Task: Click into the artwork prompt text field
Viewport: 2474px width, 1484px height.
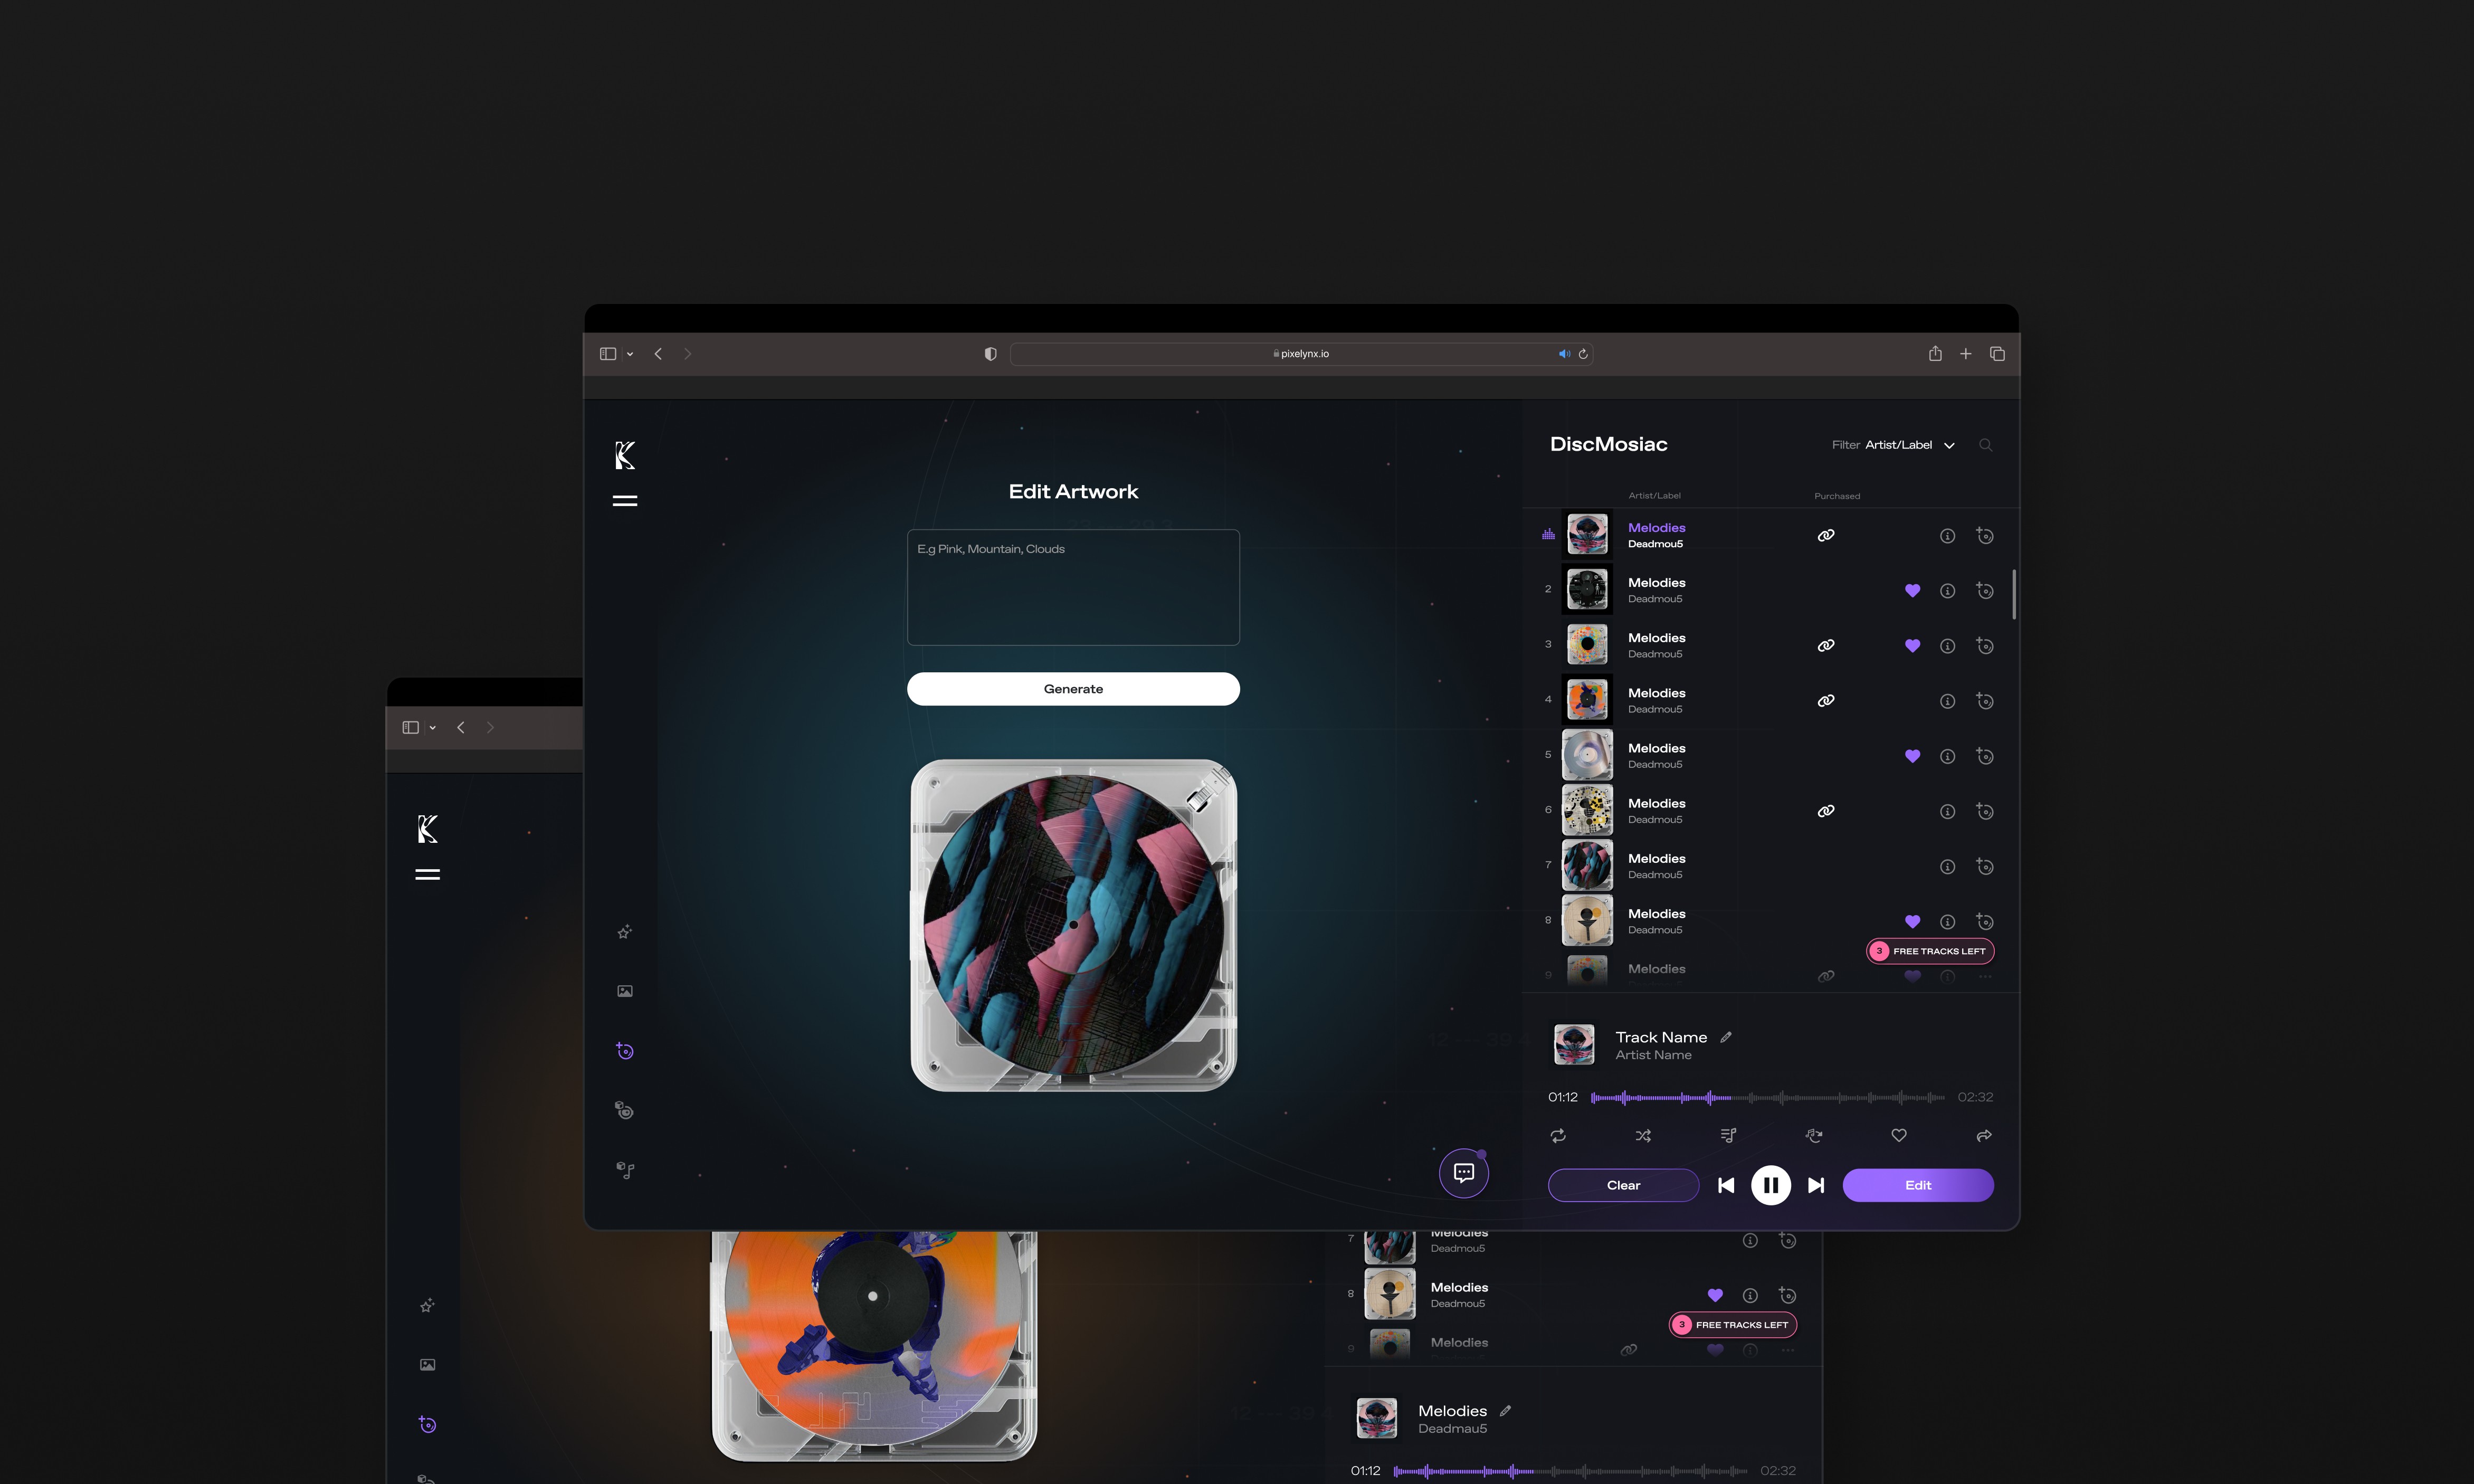Action: 1073,587
